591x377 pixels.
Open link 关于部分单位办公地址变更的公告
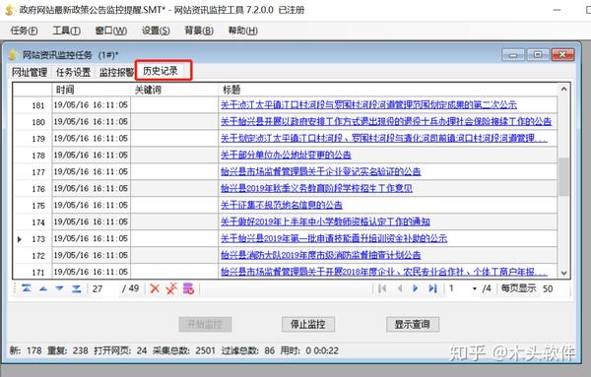click(286, 155)
